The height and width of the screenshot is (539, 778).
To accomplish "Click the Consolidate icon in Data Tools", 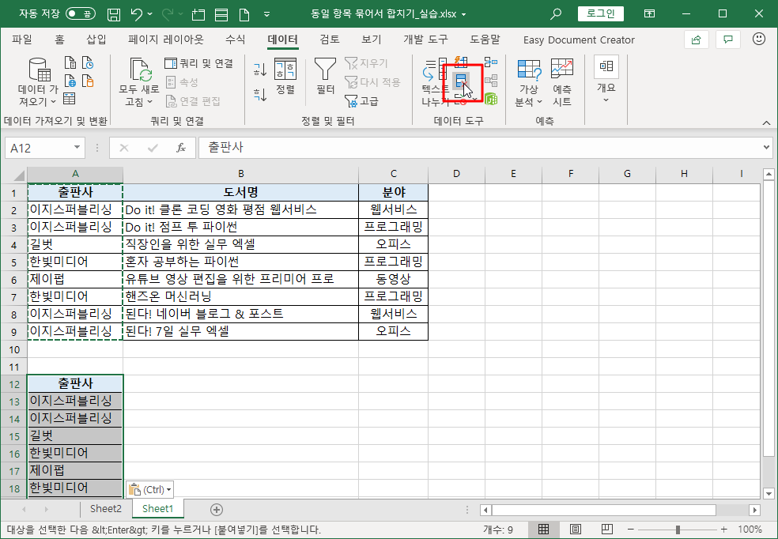I will coord(491,62).
